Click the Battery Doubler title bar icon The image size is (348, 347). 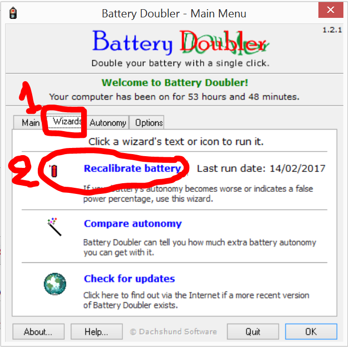tap(13, 13)
